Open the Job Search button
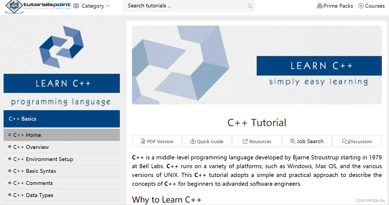The image size is (389, 205). 307,141
